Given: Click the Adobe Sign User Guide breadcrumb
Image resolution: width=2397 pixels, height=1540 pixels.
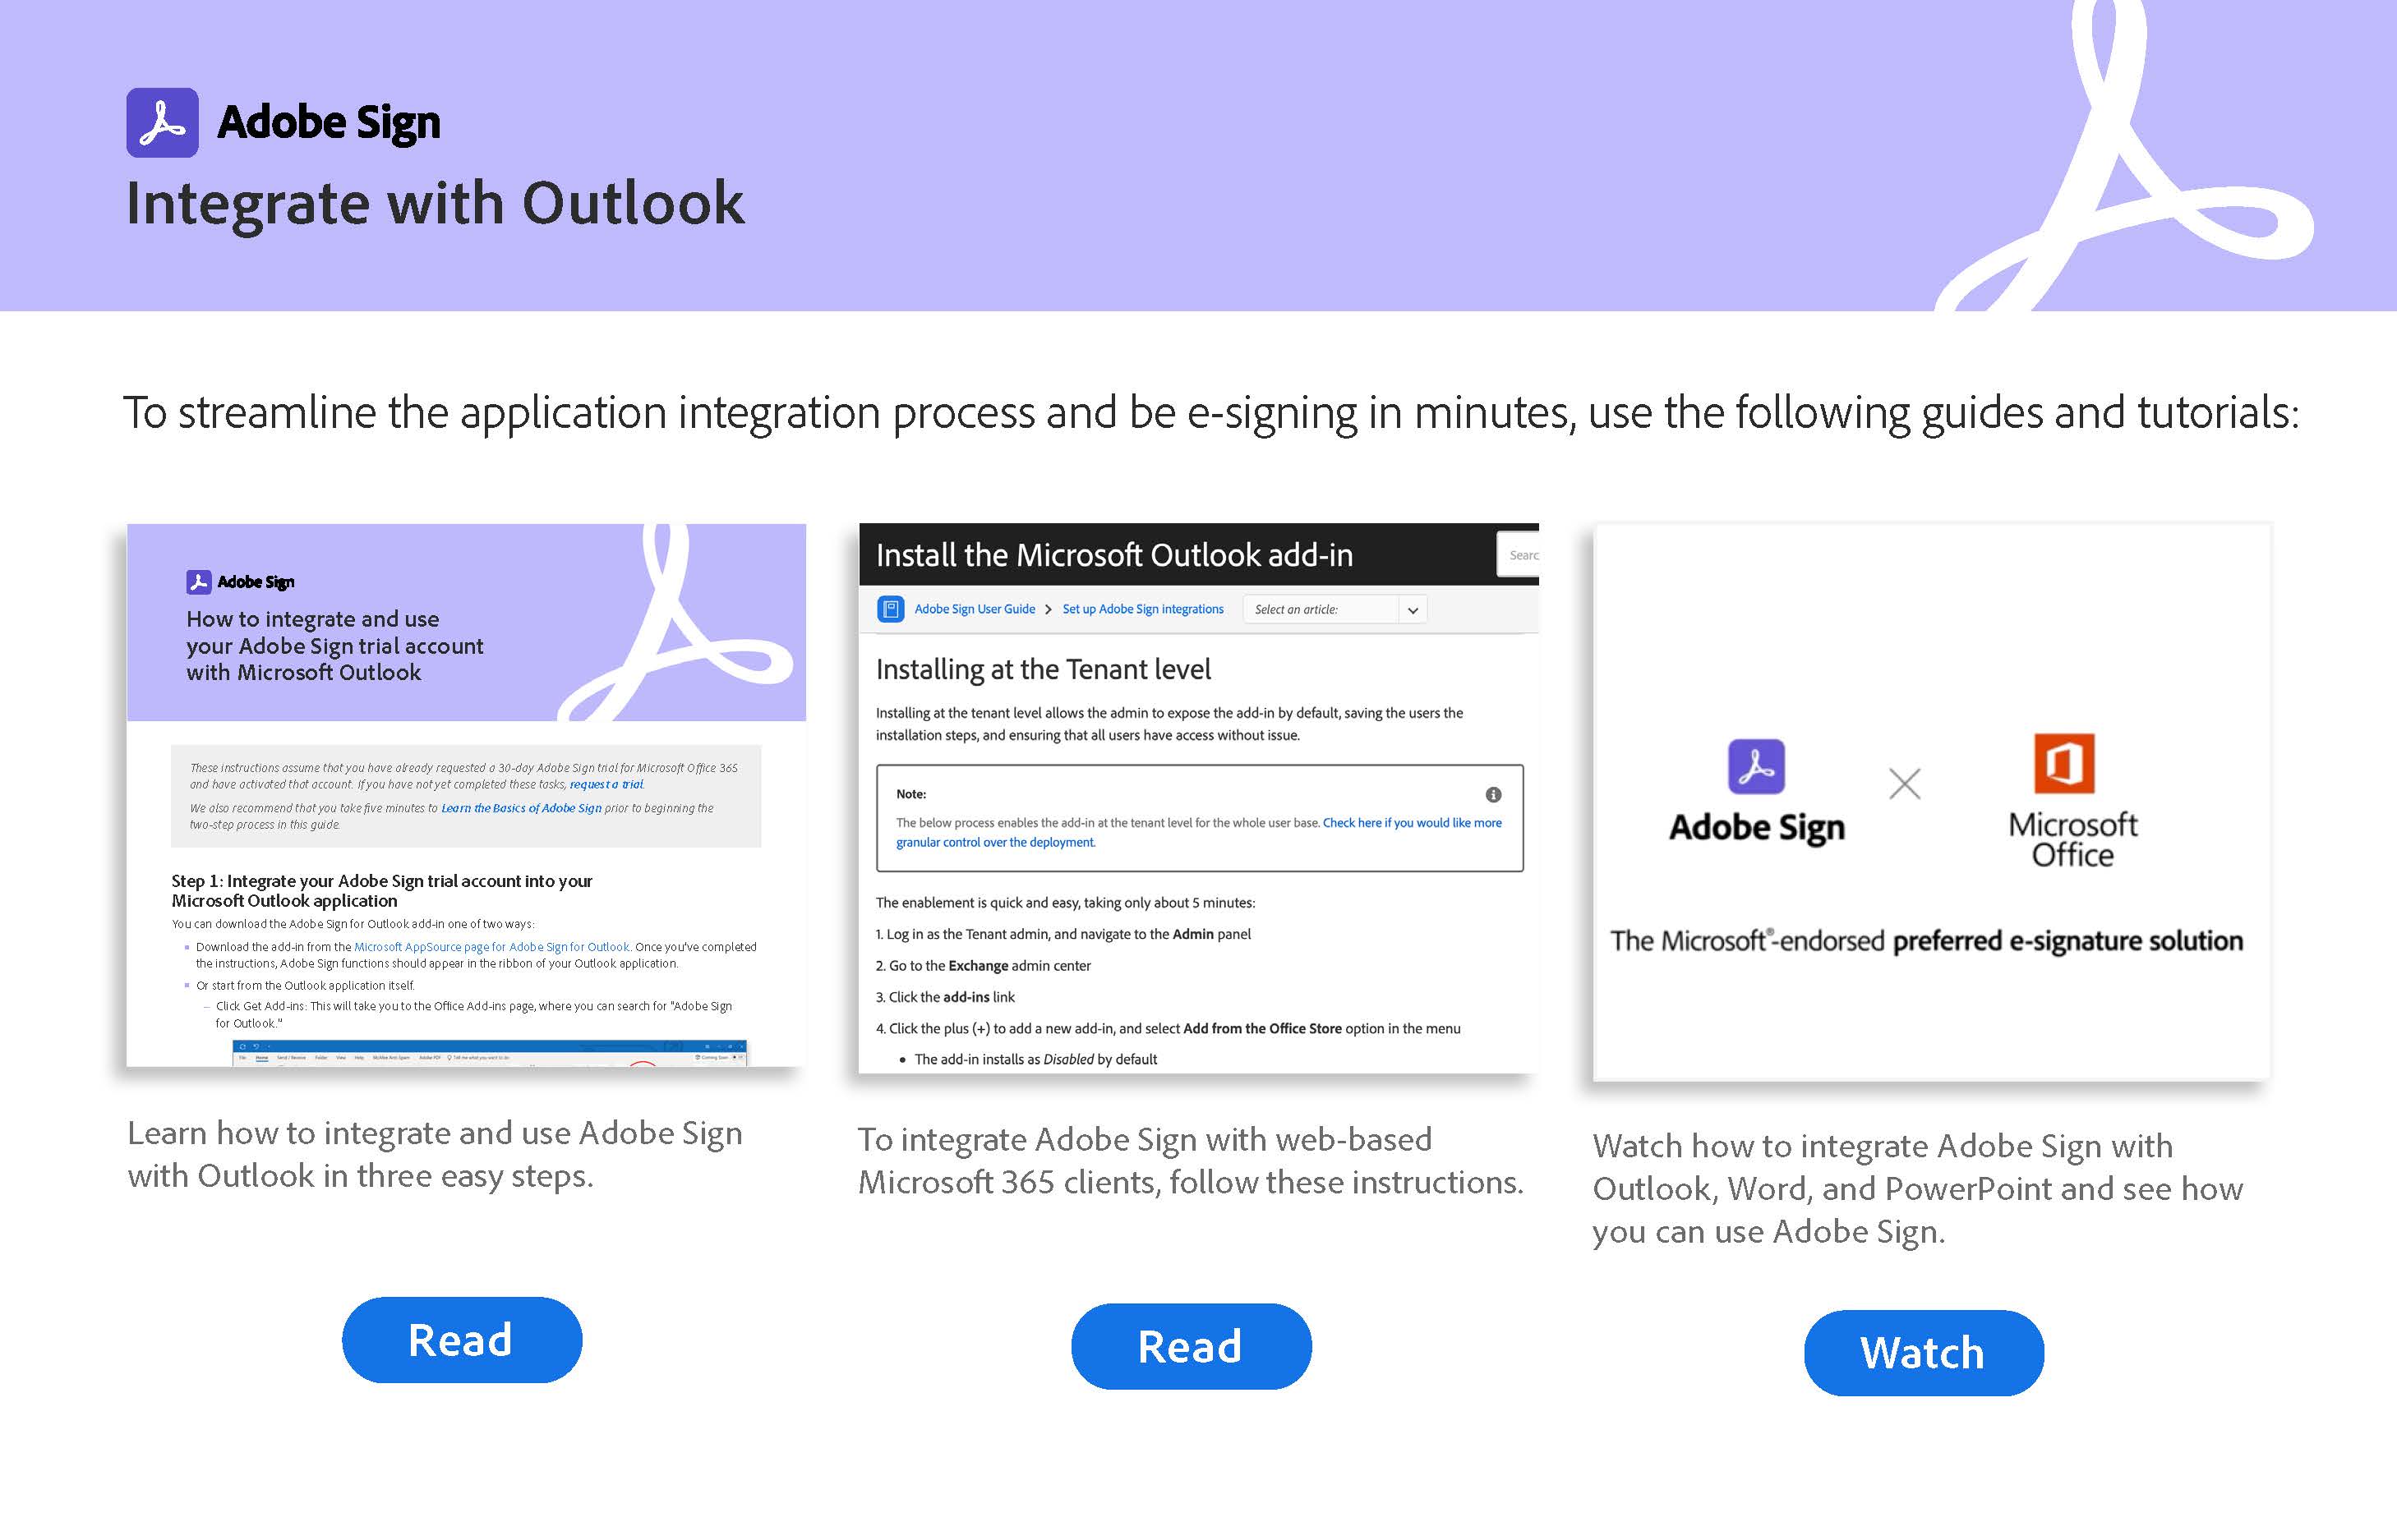Looking at the screenshot, I should click(x=975, y=609).
